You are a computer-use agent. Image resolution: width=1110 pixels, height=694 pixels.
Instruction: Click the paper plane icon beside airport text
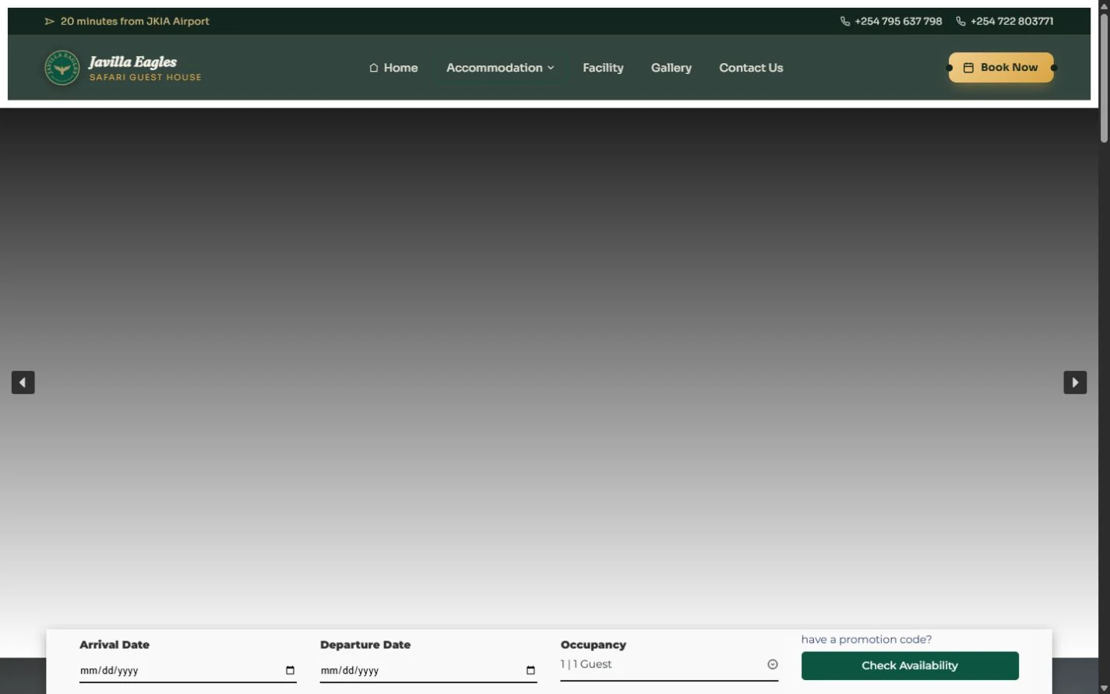pyautogui.click(x=50, y=21)
